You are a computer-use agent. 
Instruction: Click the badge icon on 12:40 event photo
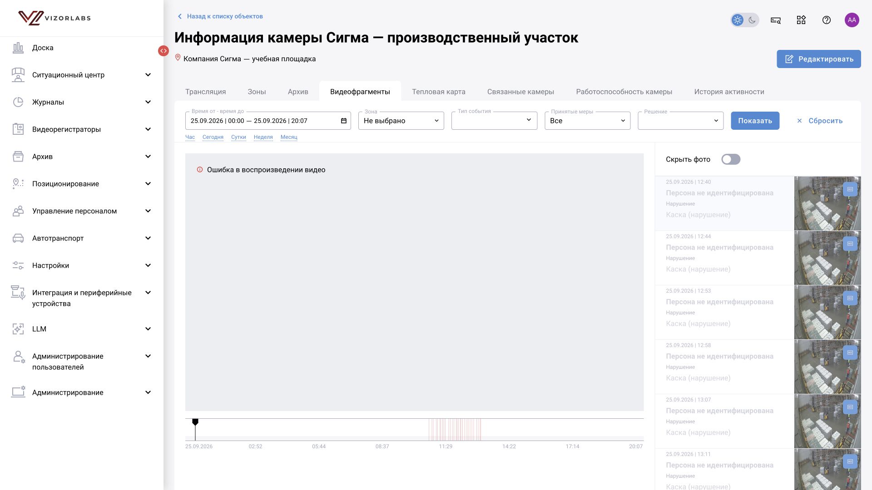851,189
